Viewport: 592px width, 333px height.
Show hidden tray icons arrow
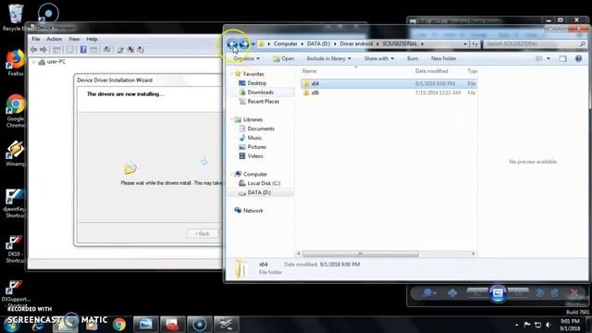[516, 325]
